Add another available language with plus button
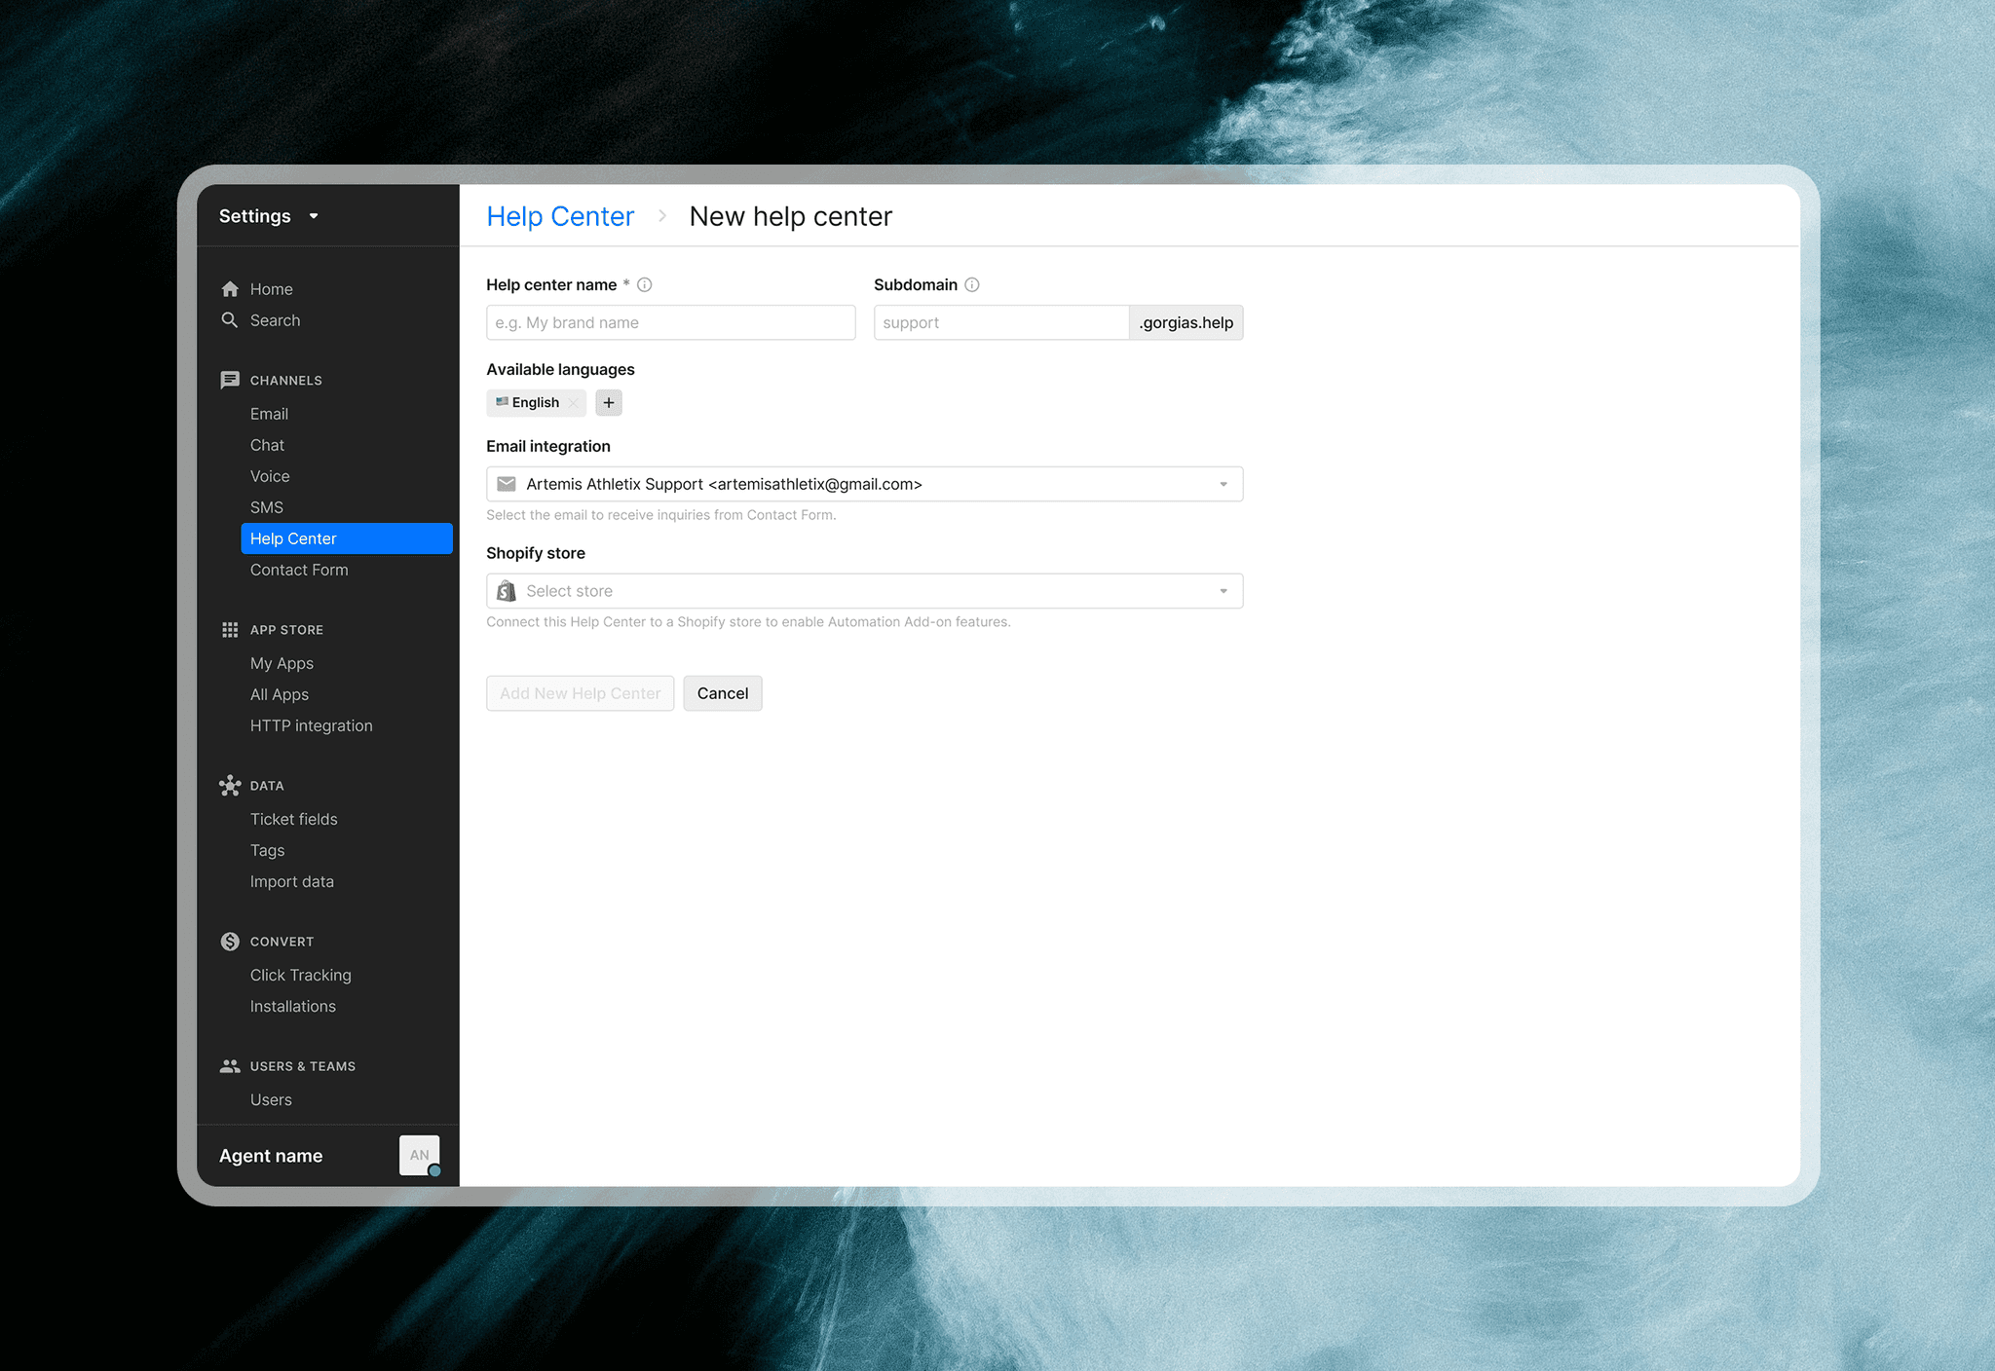This screenshot has height=1371, width=1995. [x=609, y=403]
